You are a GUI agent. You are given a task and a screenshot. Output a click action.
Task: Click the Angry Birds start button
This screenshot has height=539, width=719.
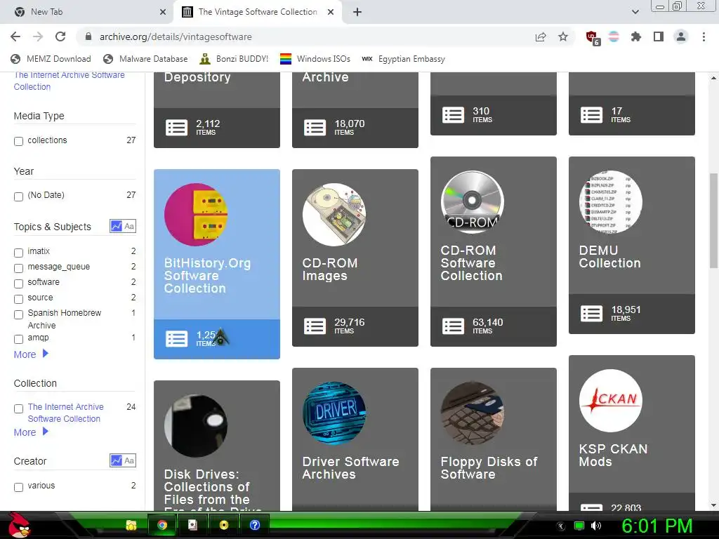click(x=19, y=525)
